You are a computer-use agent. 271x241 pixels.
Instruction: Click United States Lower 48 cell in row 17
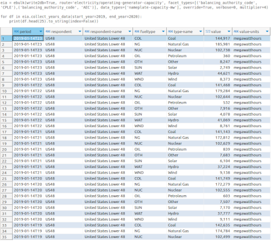tap(108, 132)
